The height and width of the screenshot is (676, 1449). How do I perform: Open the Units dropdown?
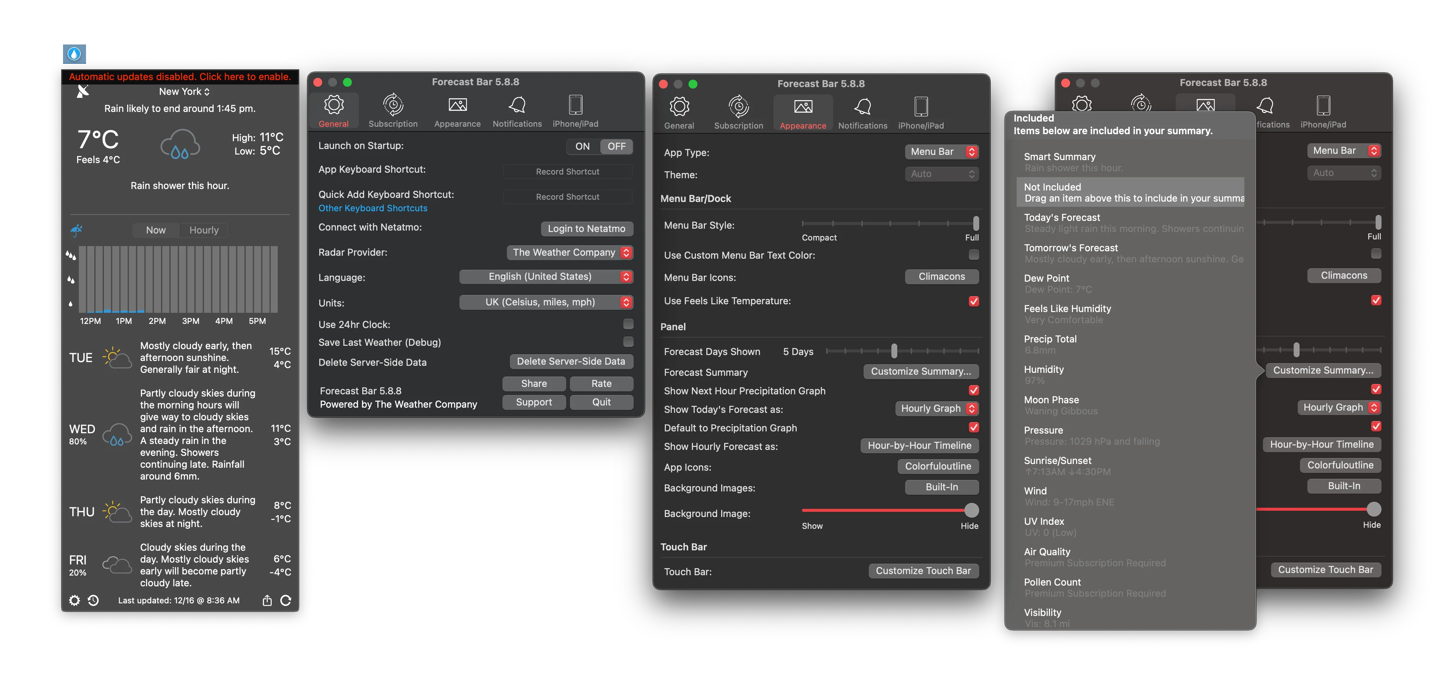[546, 302]
